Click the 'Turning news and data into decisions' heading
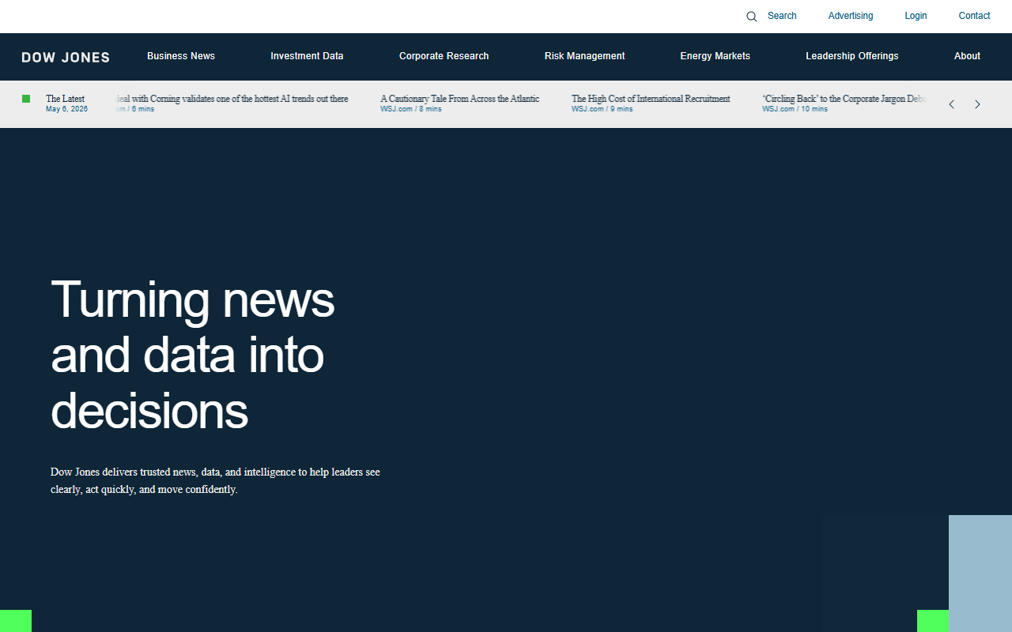Screen dimensions: 1012x632 point(193,355)
